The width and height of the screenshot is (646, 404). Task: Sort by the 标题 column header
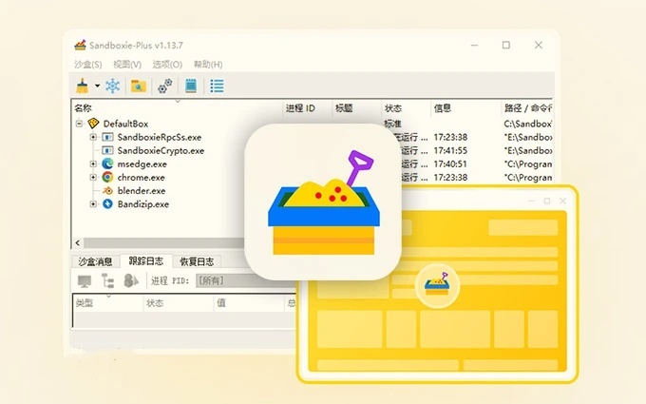pyautogui.click(x=356, y=108)
